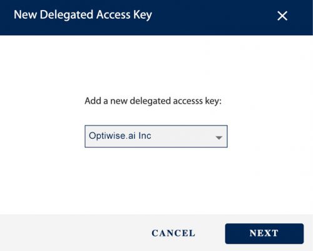
Task: Exit dialog via the top-right X
Action: click(282, 16)
